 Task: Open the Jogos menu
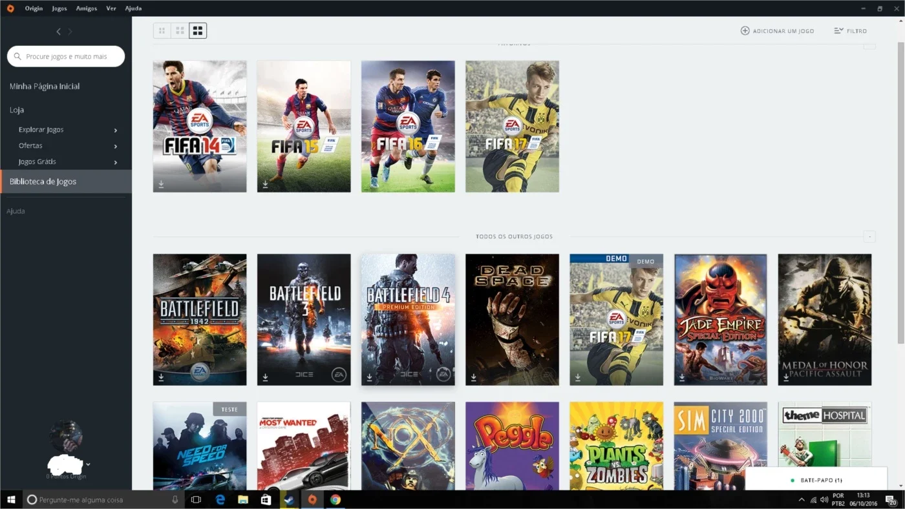[59, 8]
